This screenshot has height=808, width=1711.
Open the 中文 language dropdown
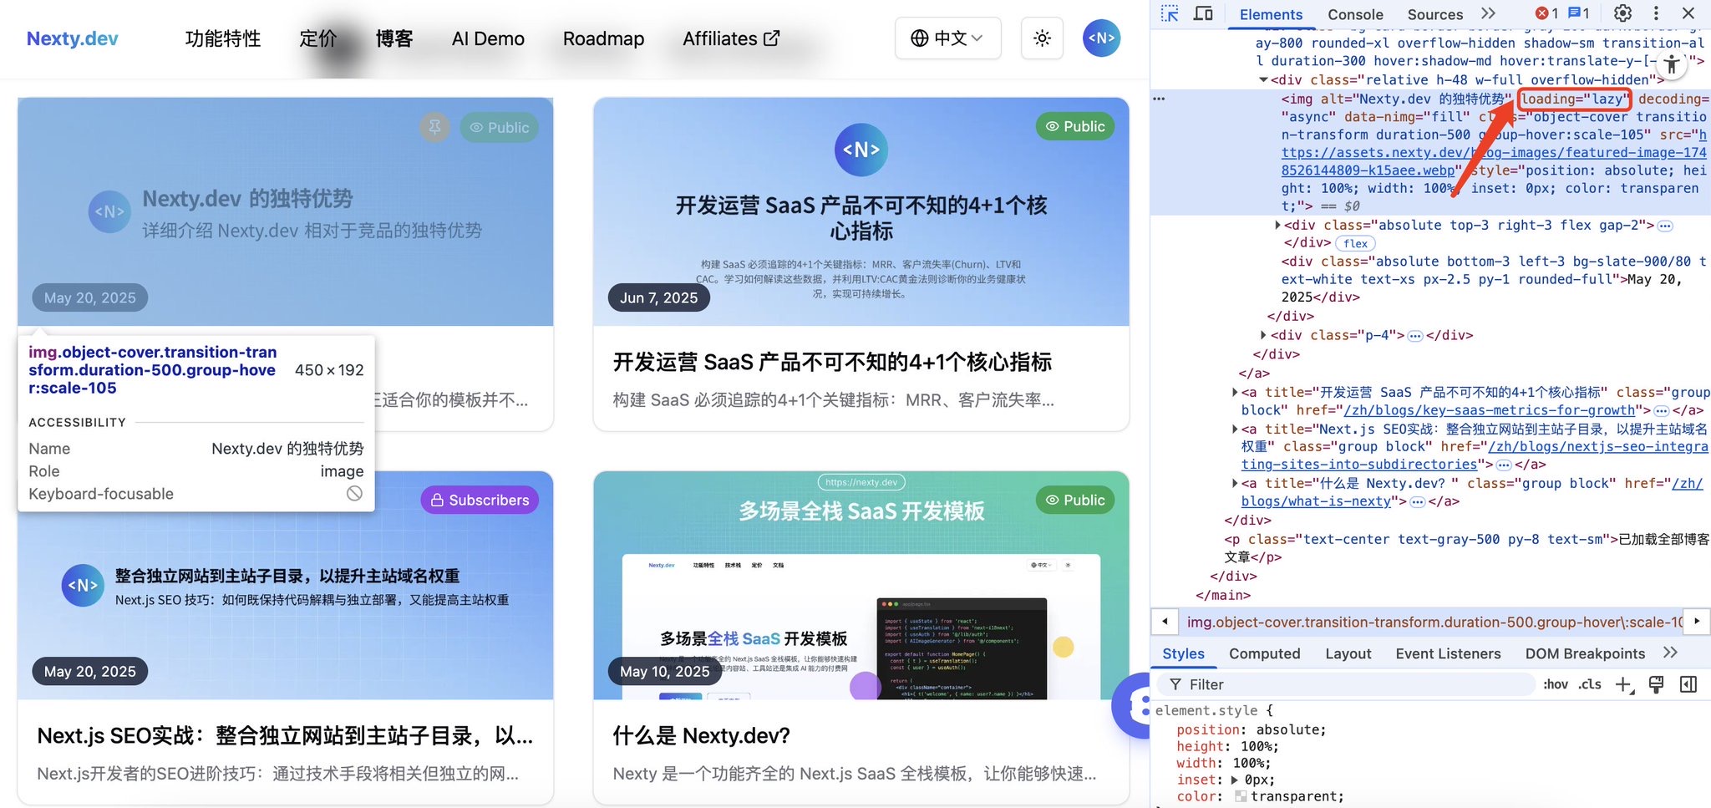coord(947,38)
